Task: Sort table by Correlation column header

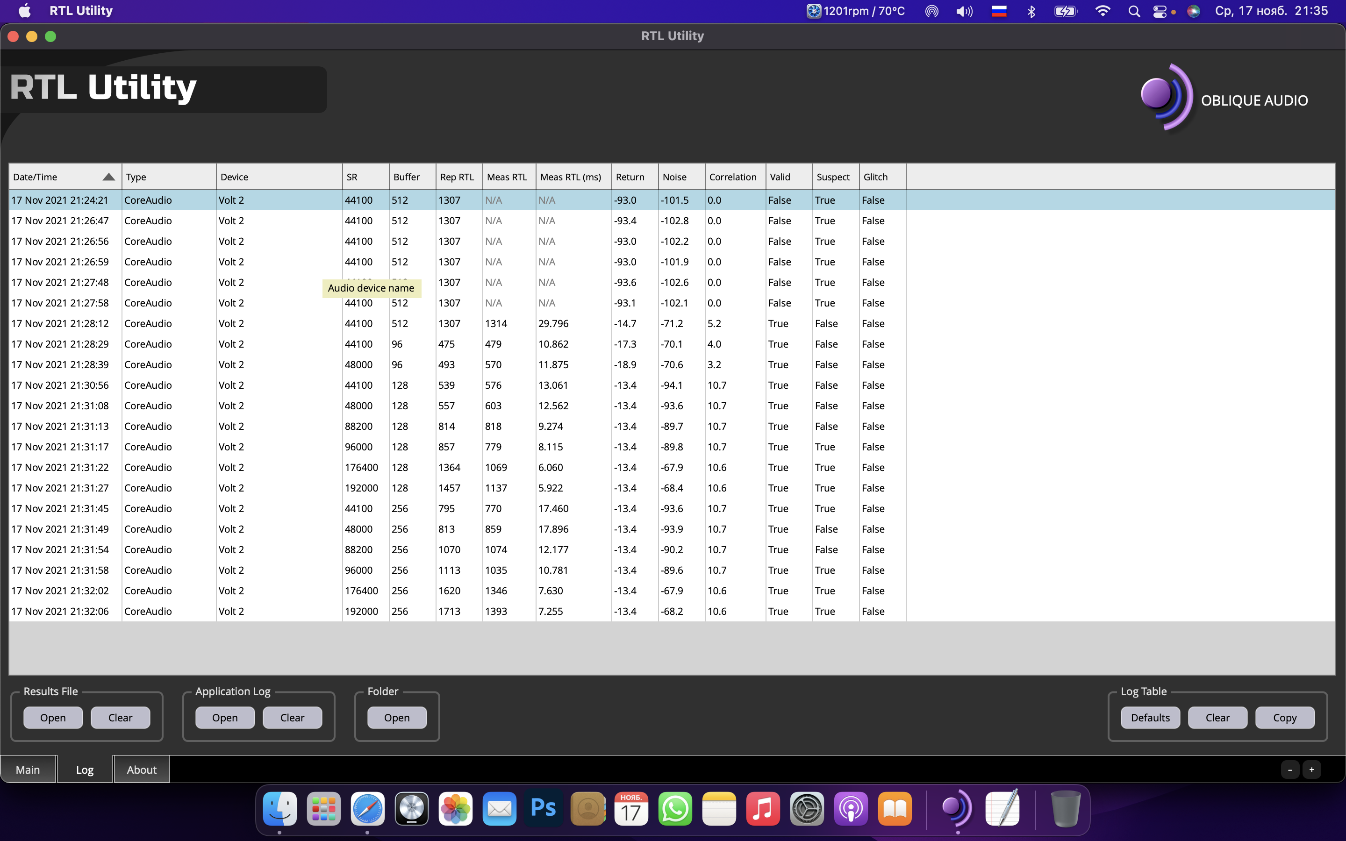Action: (732, 177)
